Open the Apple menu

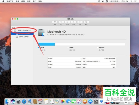click(3, 1)
